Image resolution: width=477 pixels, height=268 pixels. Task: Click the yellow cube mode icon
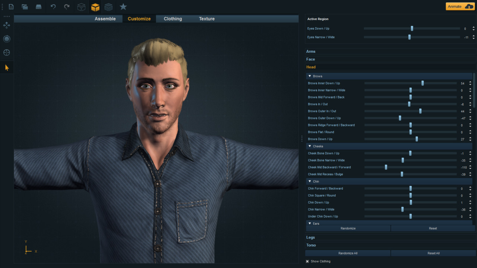click(x=95, y=7)
